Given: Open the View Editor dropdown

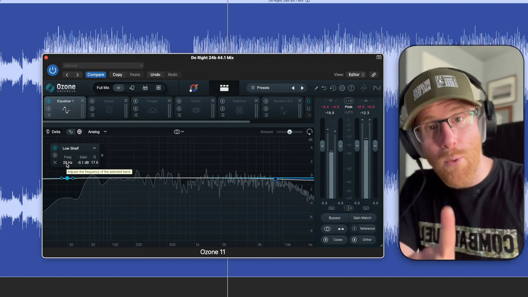Looking at the screenshot, I should click(x=356, y=75).
